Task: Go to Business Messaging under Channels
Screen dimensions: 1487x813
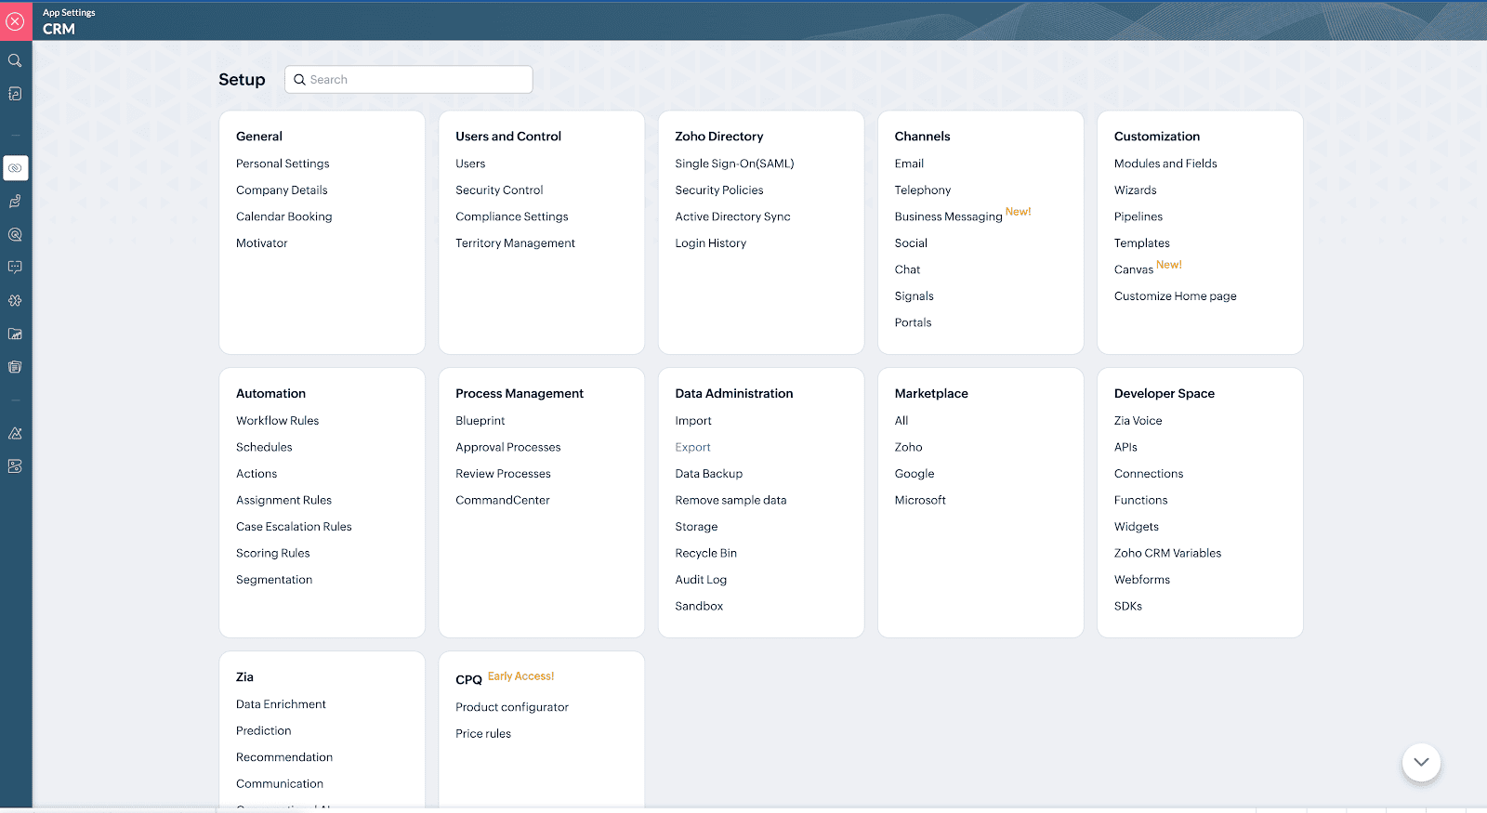Action: pos(948,216)
